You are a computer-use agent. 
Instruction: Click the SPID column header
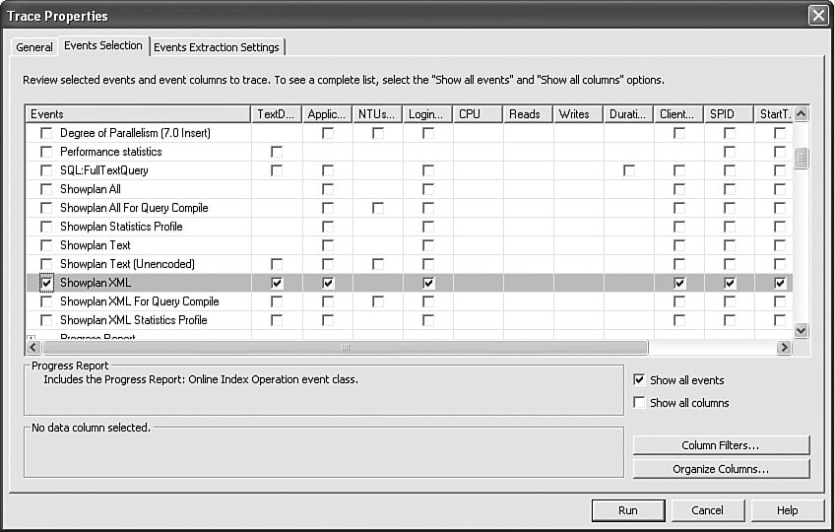click(x=729, y=114)
